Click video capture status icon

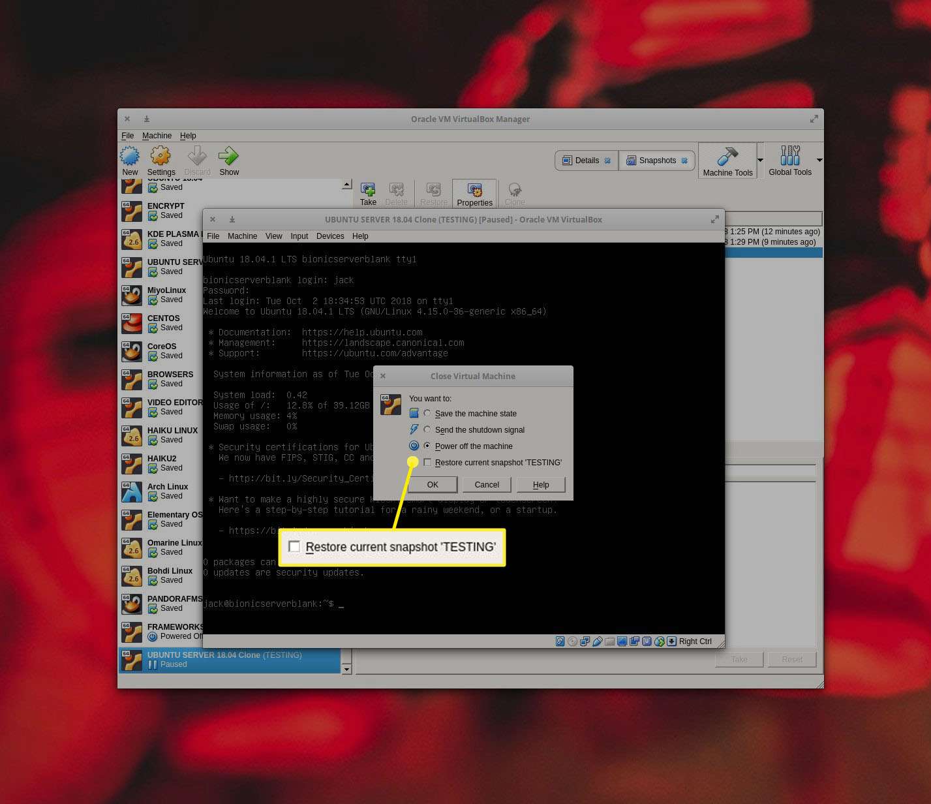coord(634,642)
